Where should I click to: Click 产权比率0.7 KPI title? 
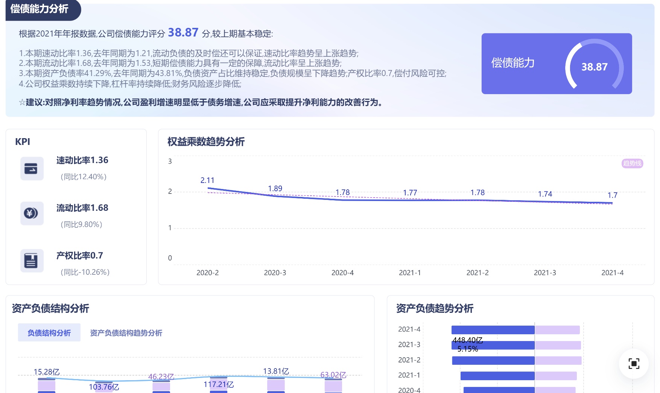pyautogui.click(x=80, y=256)
